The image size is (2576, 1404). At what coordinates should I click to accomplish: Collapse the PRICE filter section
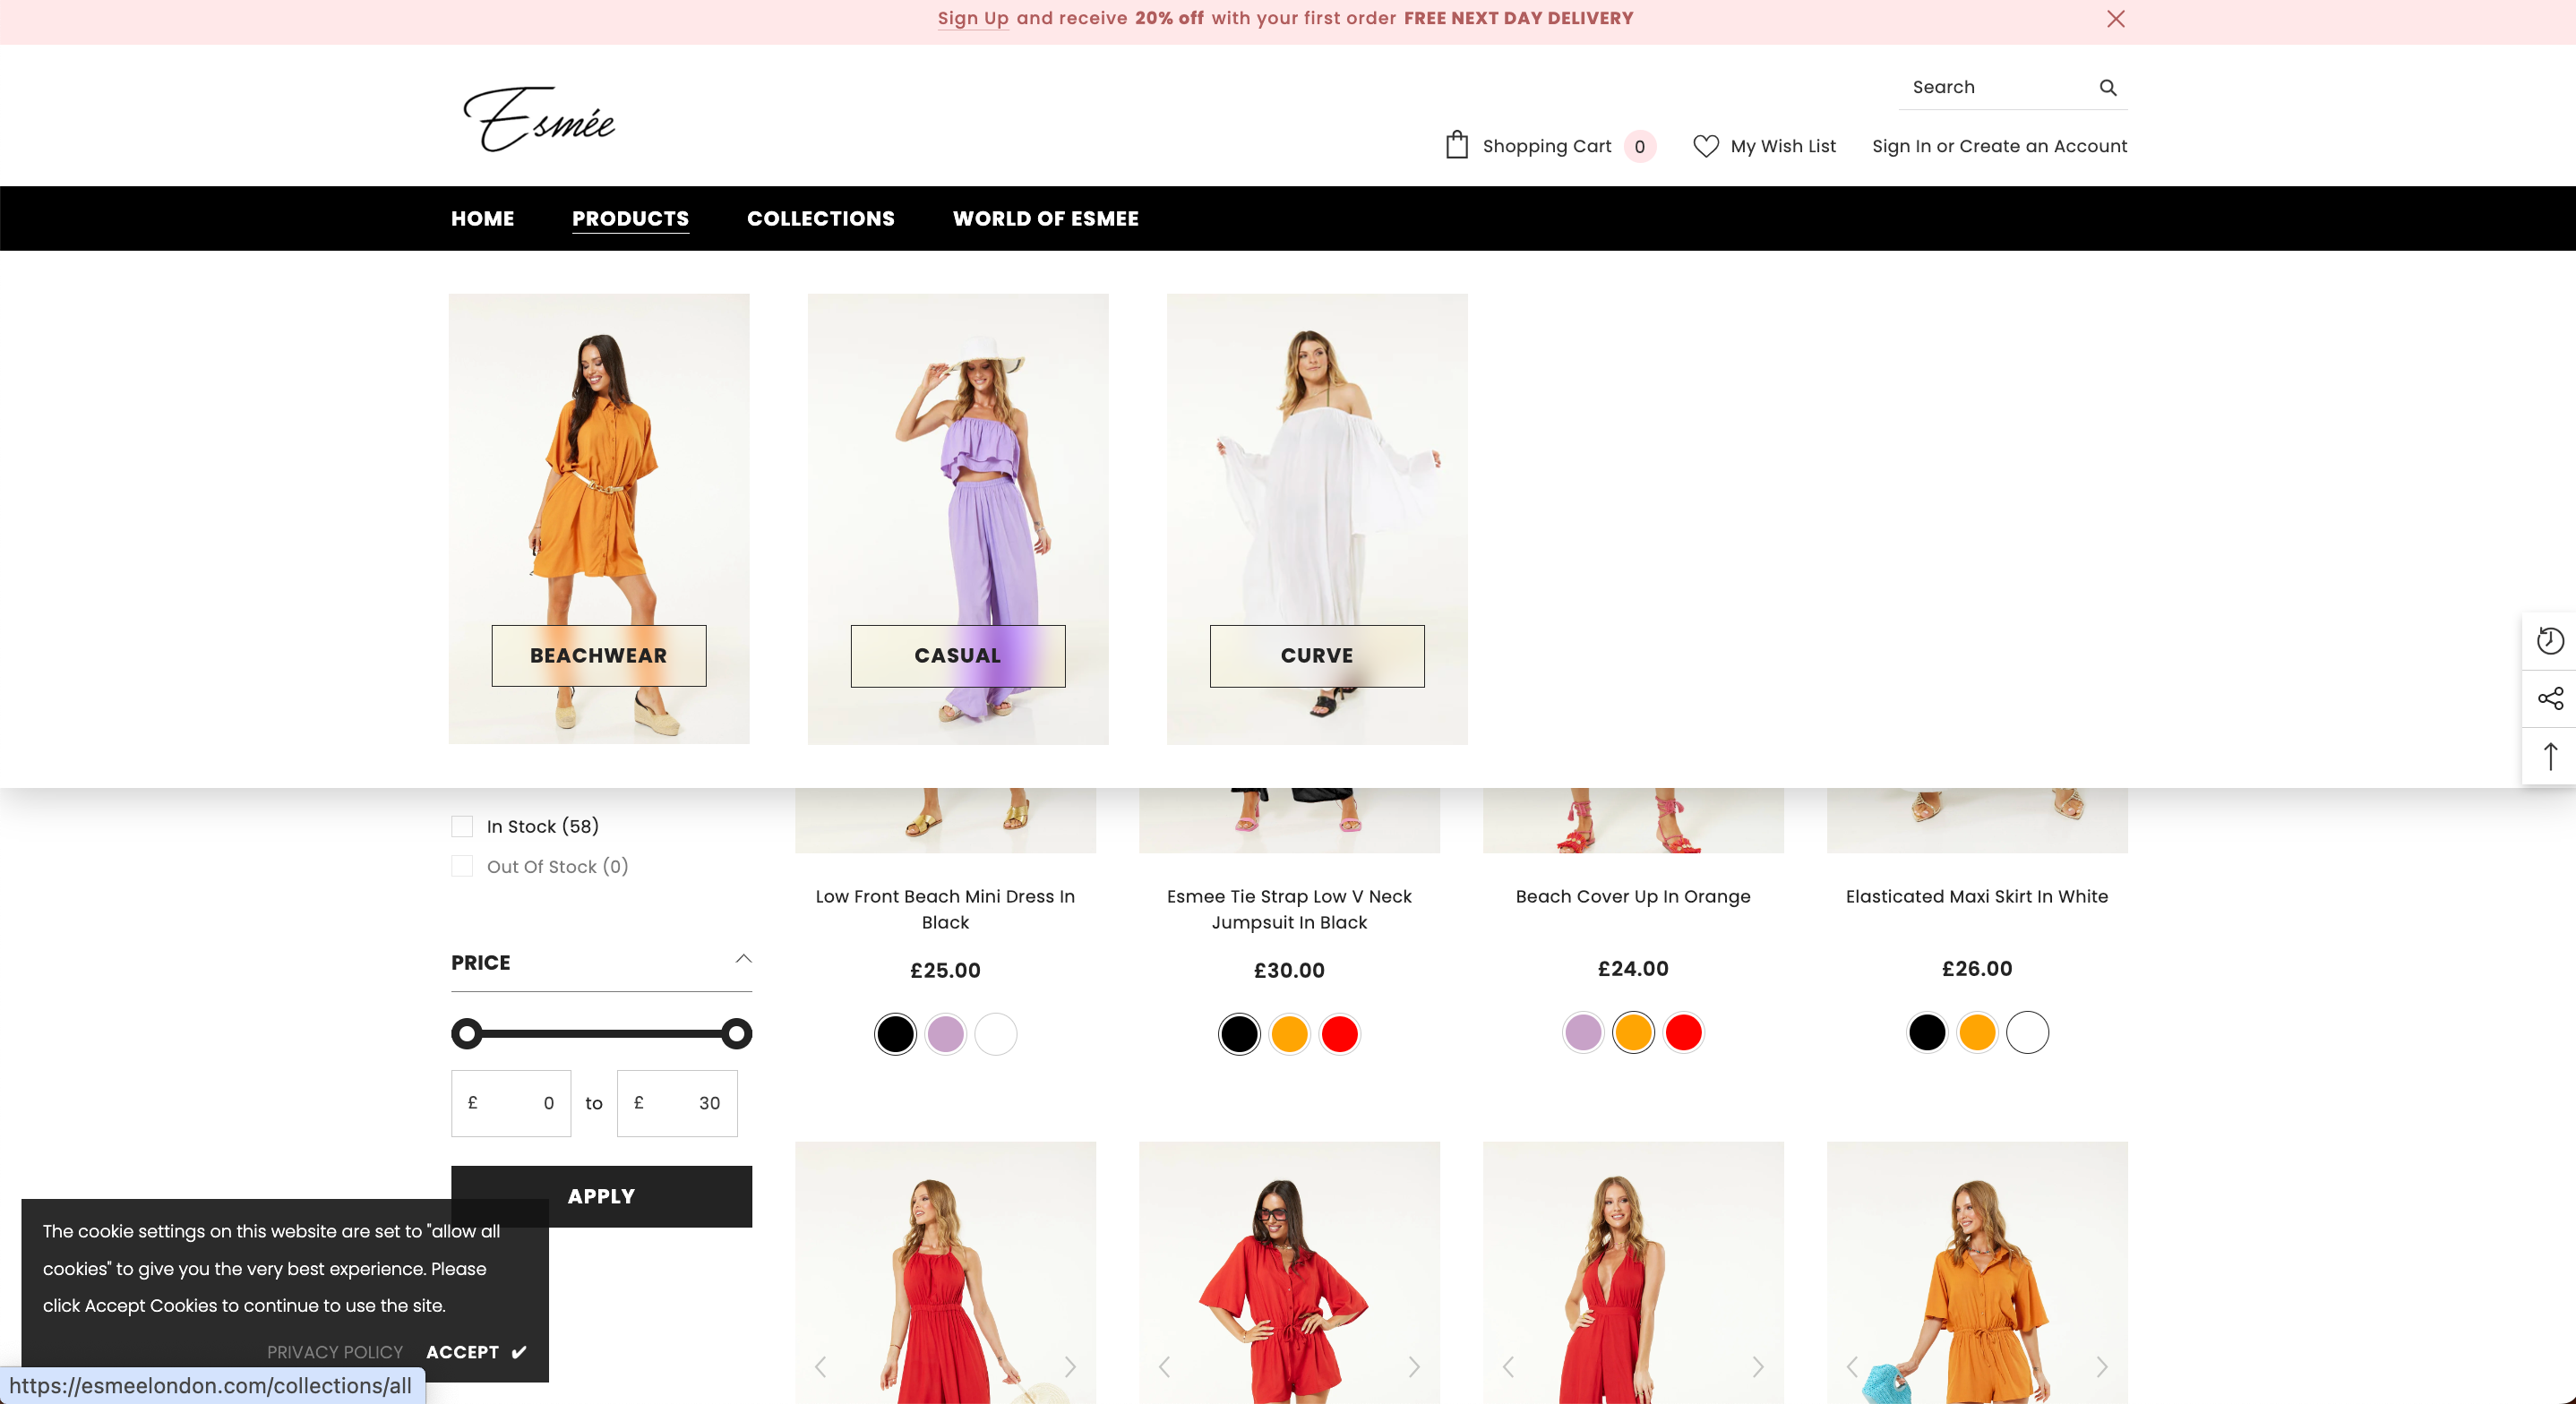pyautogui.click(x=743, y=960)
